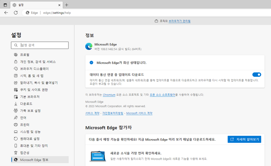Click the language icon for 언어
This screenshot has width=271, height=166.
[16, 118]
